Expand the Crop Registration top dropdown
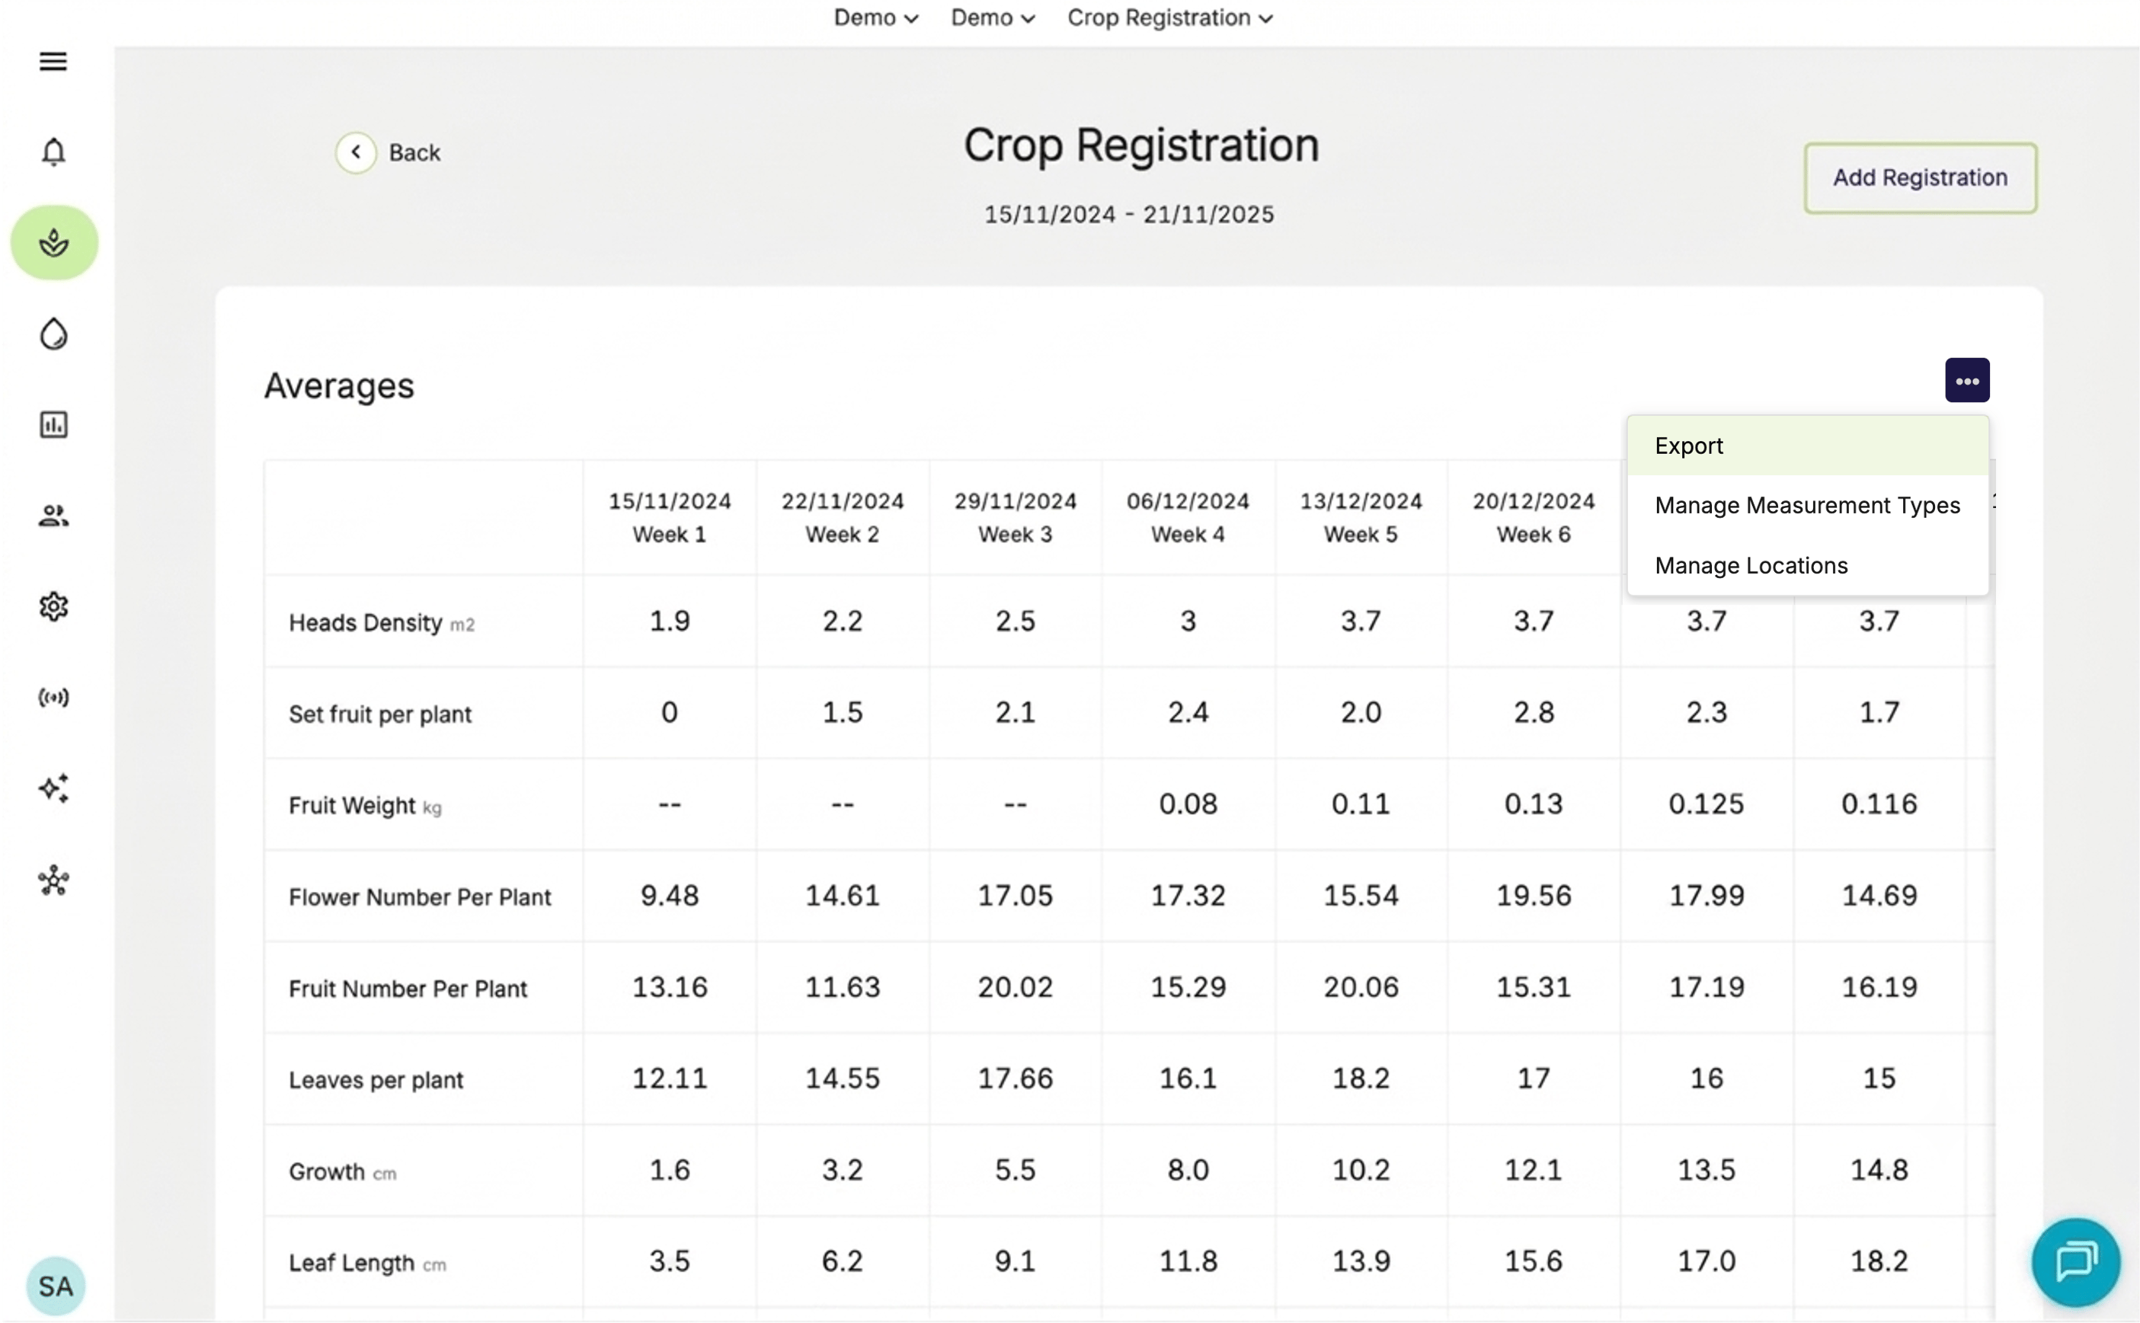Image resolution: width=2140 pixels, height=1323 pixels. [x=1169, y=18]
